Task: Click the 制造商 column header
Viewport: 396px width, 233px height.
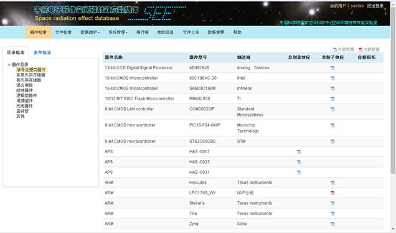Action: [x=243, y=57]
